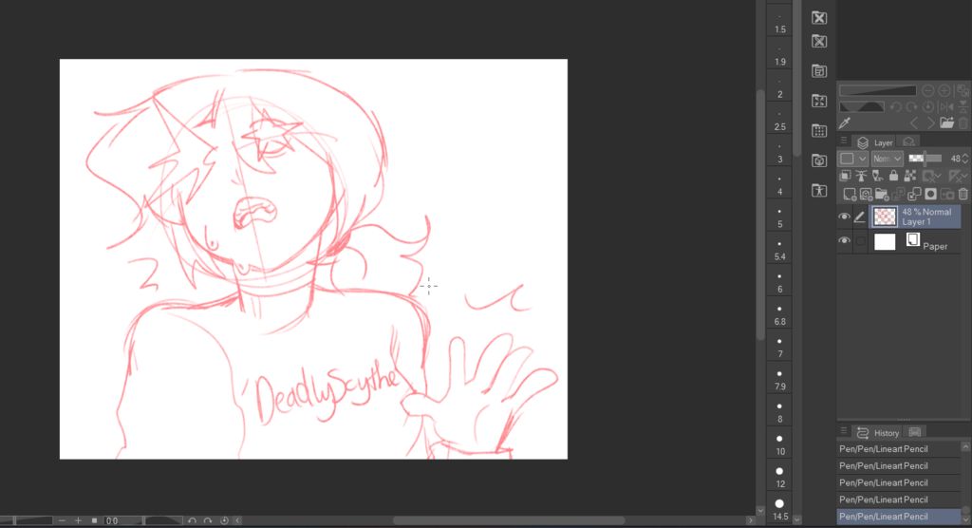The width and height of the screenshot is (972, 528).
Task: Rotate canvas left in bottom status bar
Action: pos(192,520)
